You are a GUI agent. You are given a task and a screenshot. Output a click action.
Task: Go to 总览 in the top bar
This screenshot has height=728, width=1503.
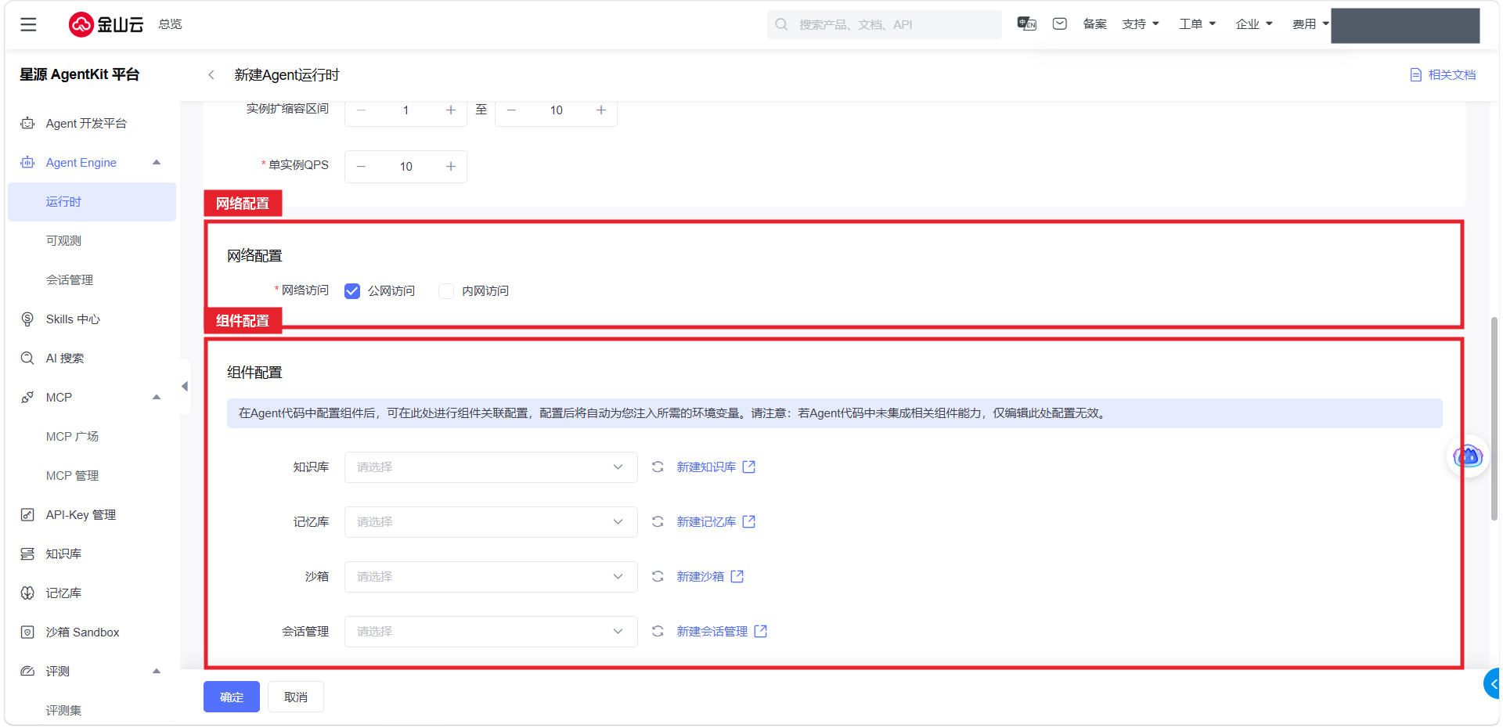170,24
